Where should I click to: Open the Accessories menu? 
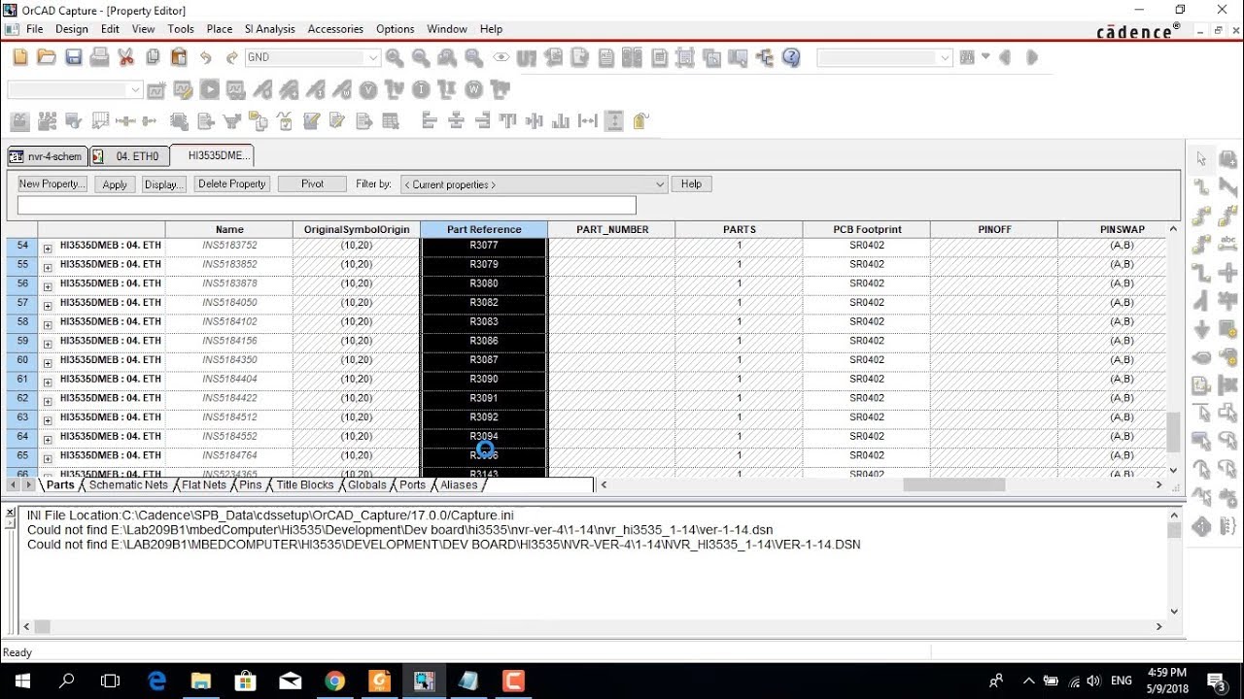tap(335, 29)
